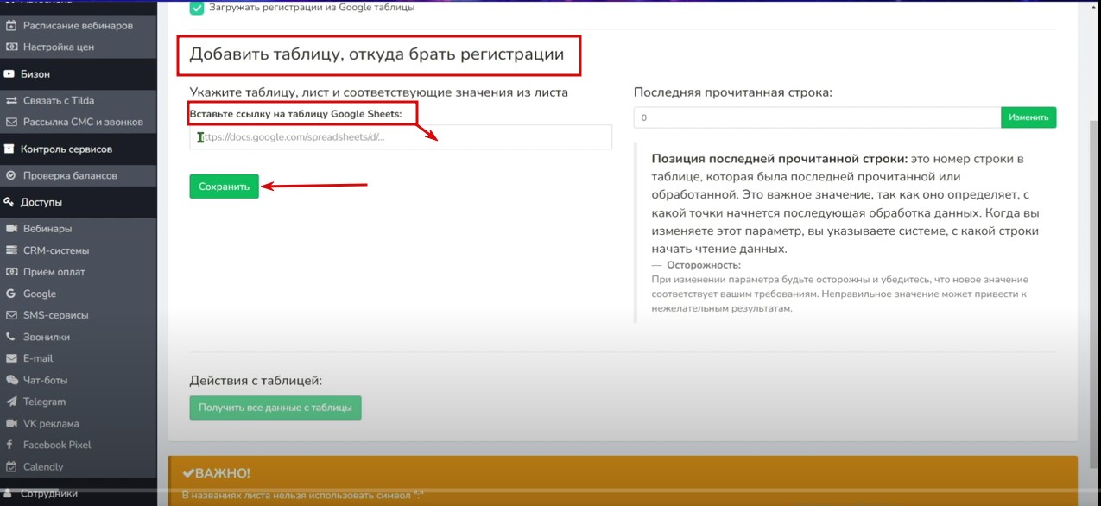Click the Telegram paper-plane icon
The height and width of the screenshot is (506, 1101).
coord(11,402)
